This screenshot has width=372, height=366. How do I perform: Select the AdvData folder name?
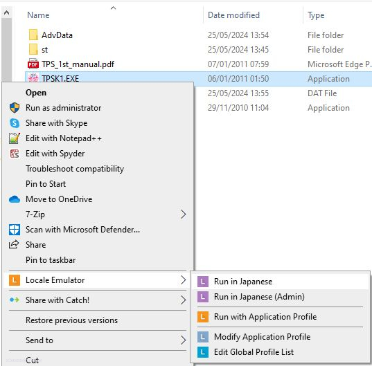click(x=57, y=35)
